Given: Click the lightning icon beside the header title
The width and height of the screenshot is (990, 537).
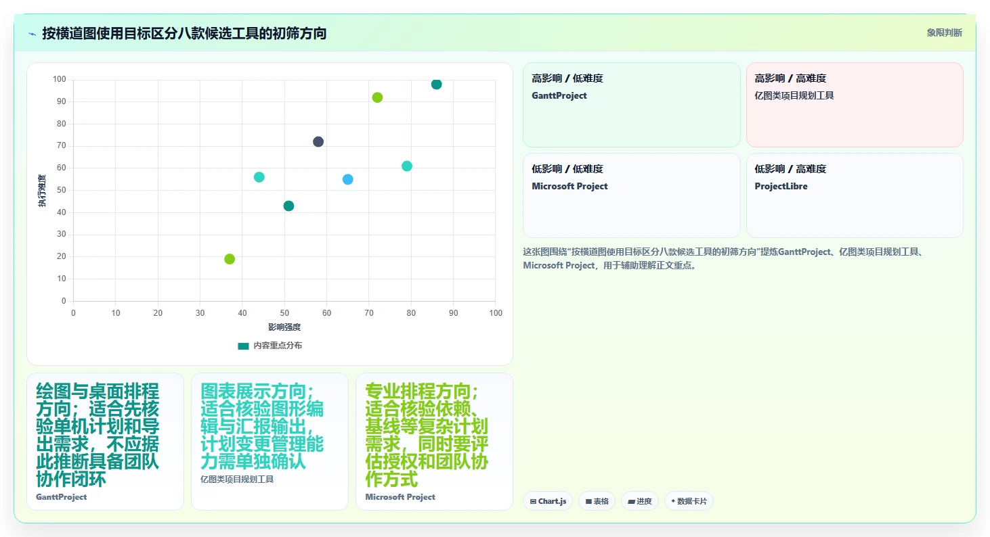Looking at the screenshot, I should [x=32, y=34].
